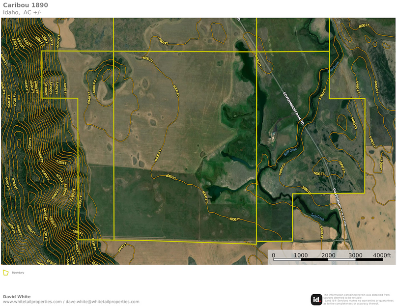Screen dimensions: 397x307
Task: Click the Land id disclaimer text
Action: (356, 299)
